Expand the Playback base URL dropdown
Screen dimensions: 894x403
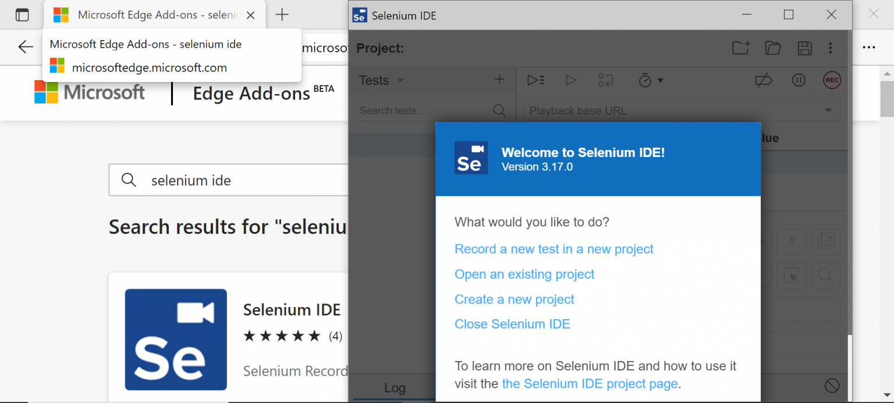829,110
